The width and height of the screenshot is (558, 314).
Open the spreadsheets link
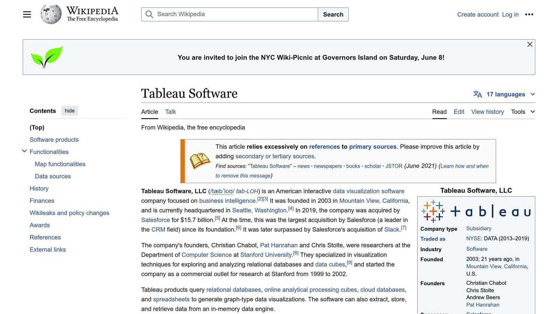pyautogui.click(x=171, y=299)
